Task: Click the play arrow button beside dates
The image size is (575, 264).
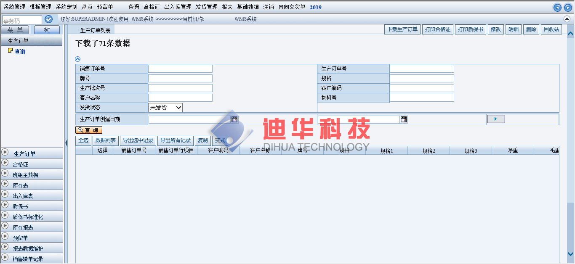Action: [496, 119]
